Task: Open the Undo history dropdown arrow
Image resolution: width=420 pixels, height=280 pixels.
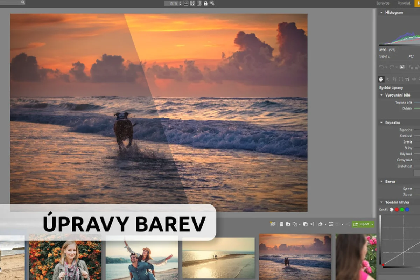Action: [x=386, y=68]
